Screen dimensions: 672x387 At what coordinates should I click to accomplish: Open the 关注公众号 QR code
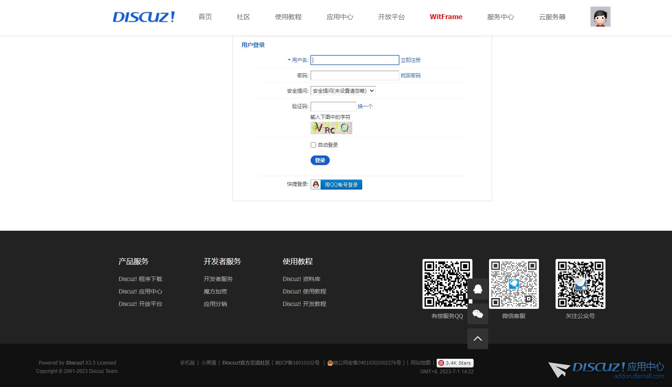tap(580, 284)
